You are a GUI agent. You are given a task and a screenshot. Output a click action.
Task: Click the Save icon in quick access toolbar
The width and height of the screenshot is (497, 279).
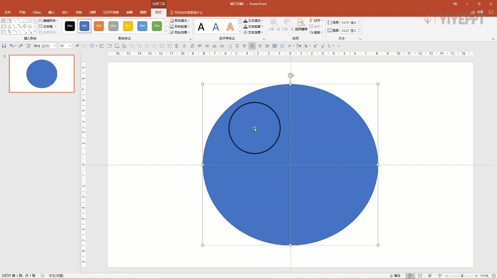(4, 46)
